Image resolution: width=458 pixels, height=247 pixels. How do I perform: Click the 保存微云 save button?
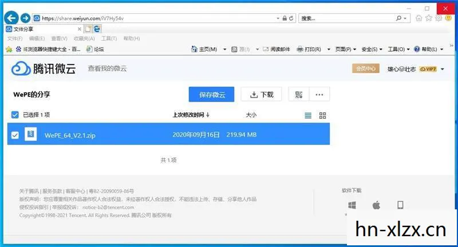click(211, 94)
